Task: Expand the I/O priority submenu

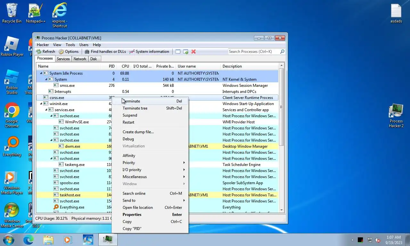Action: click(x=150, y=170)
